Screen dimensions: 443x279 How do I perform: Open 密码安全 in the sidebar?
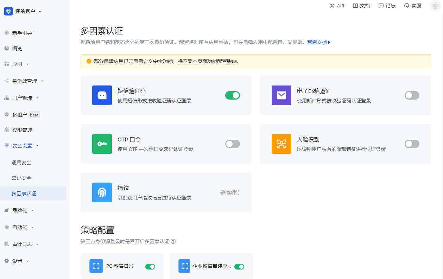[21, 178]
